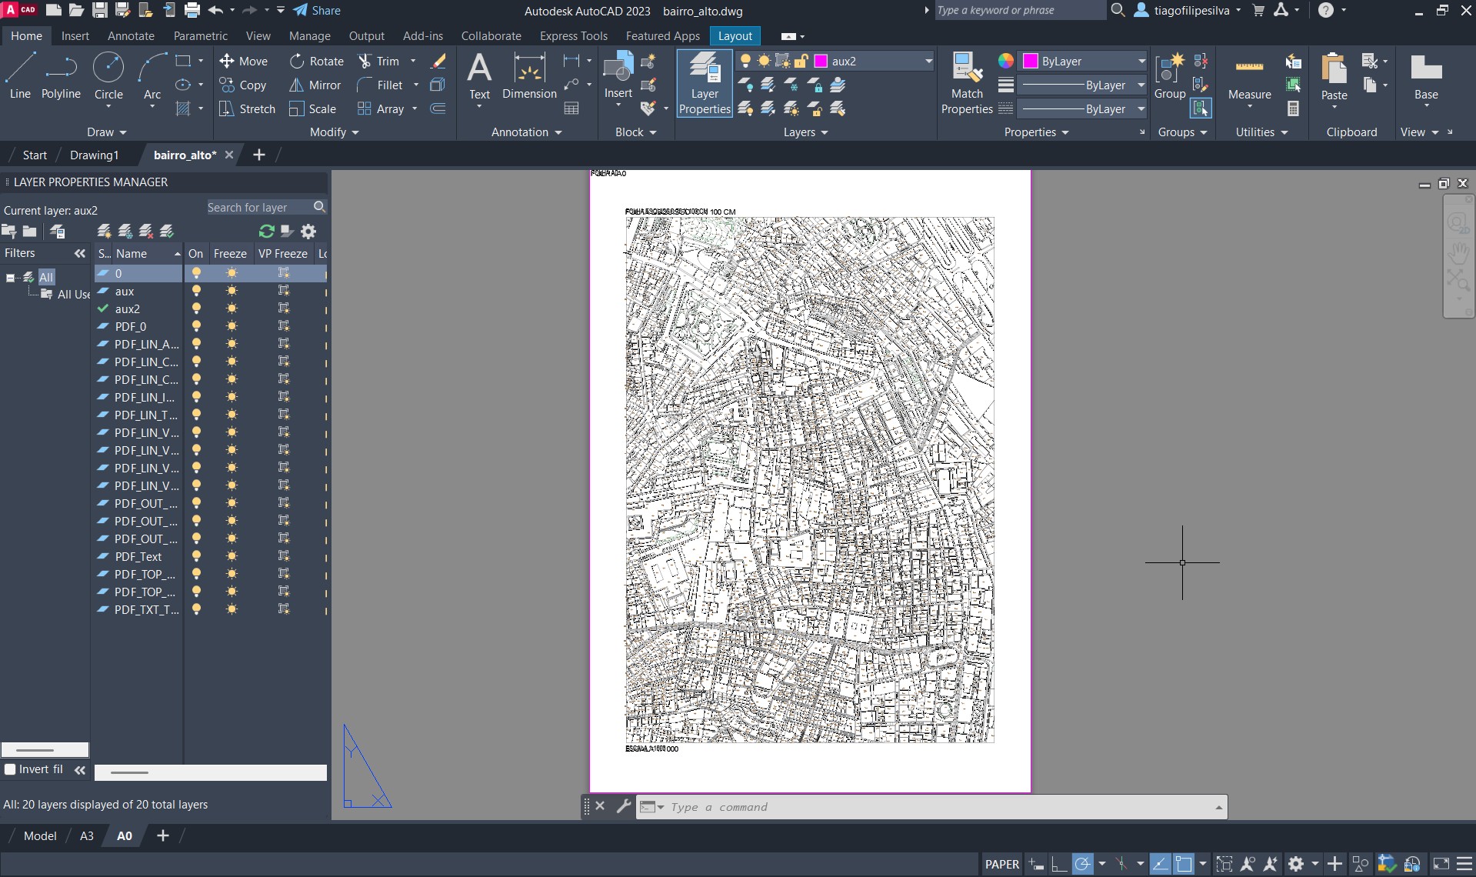The height and width of the screenshot is (877, 1476).
Task: Click the Measure utility icon
Action: click(1248, 77)
